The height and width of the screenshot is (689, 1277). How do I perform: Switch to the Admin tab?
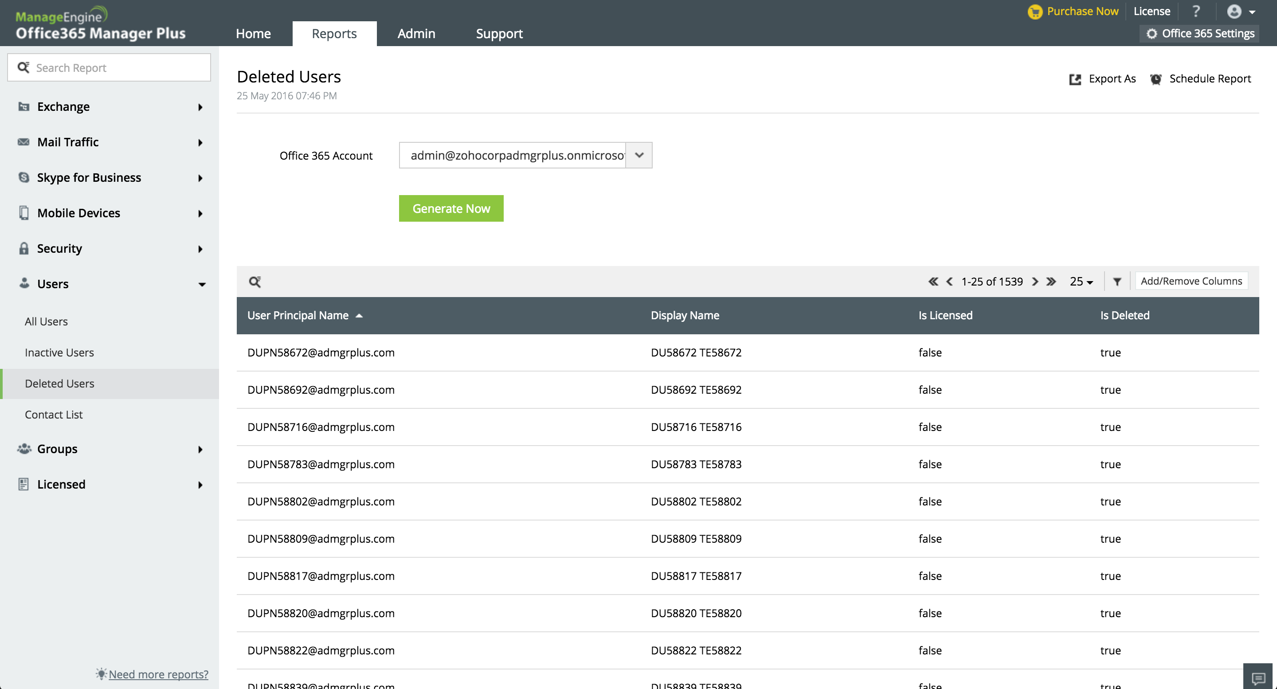(416, 33)
